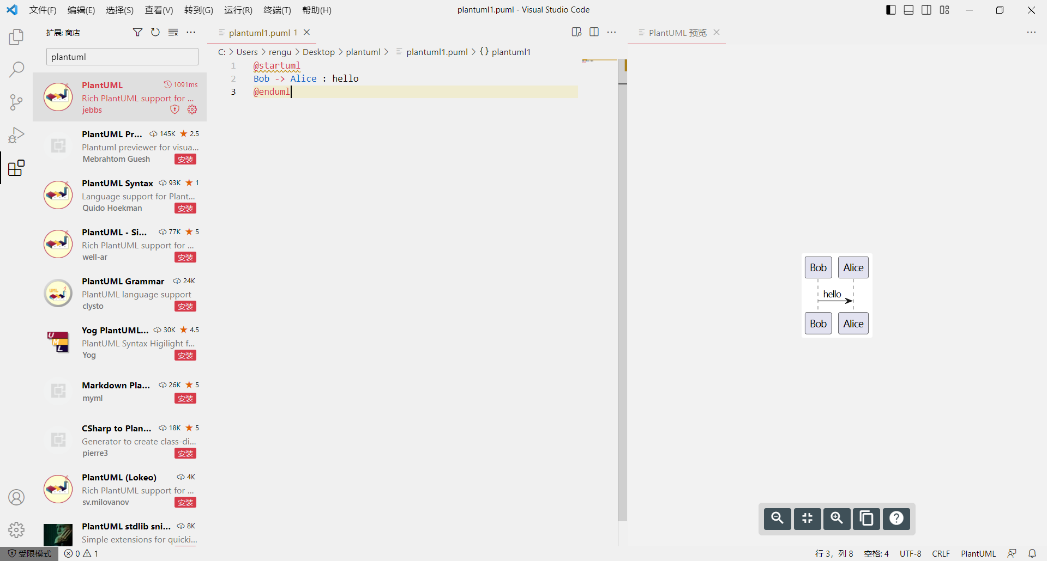This screenshot has width=1047, height=561.
Task: Toggle bottom panel visibility
Action: [908, 10]
